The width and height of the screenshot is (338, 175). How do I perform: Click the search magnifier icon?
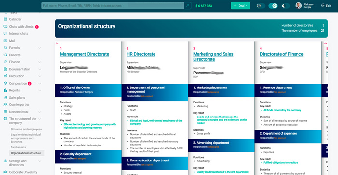point(187,6)
